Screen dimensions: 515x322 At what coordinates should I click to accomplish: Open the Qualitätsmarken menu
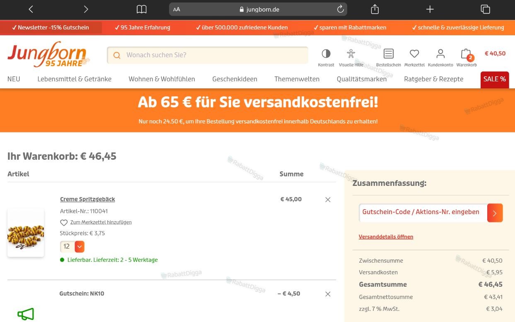point(362,79)
